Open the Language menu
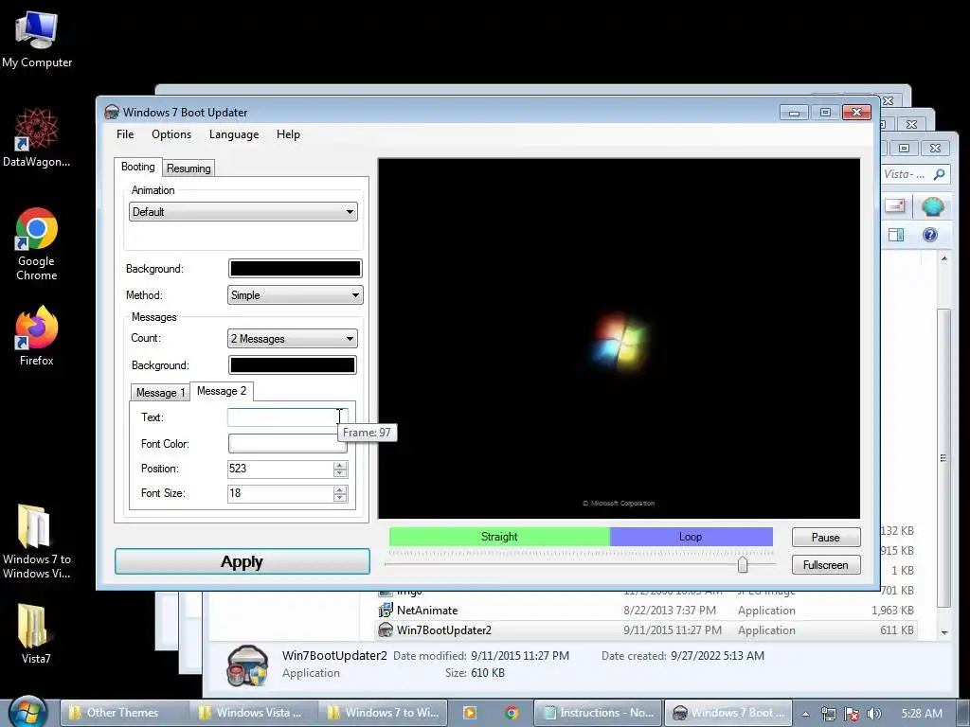970x727 pixels. pos(234,134)
